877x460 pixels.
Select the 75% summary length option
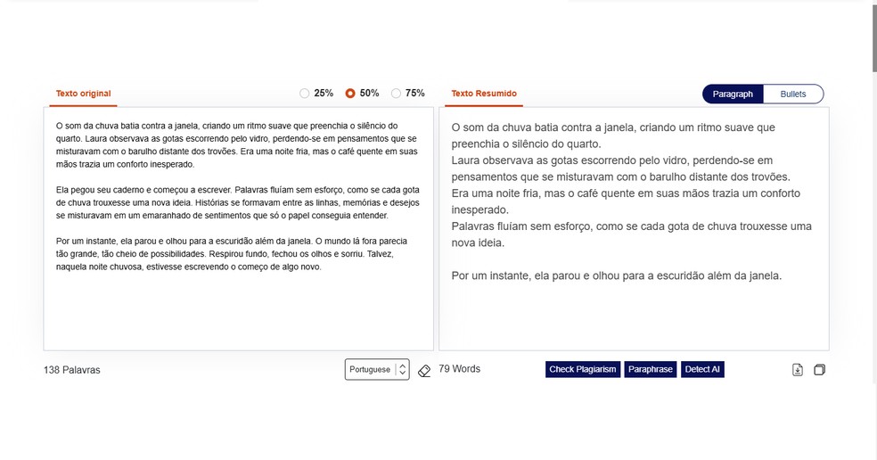(396, 93)
